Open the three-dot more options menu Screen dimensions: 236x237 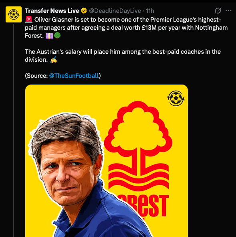[228, 10]
